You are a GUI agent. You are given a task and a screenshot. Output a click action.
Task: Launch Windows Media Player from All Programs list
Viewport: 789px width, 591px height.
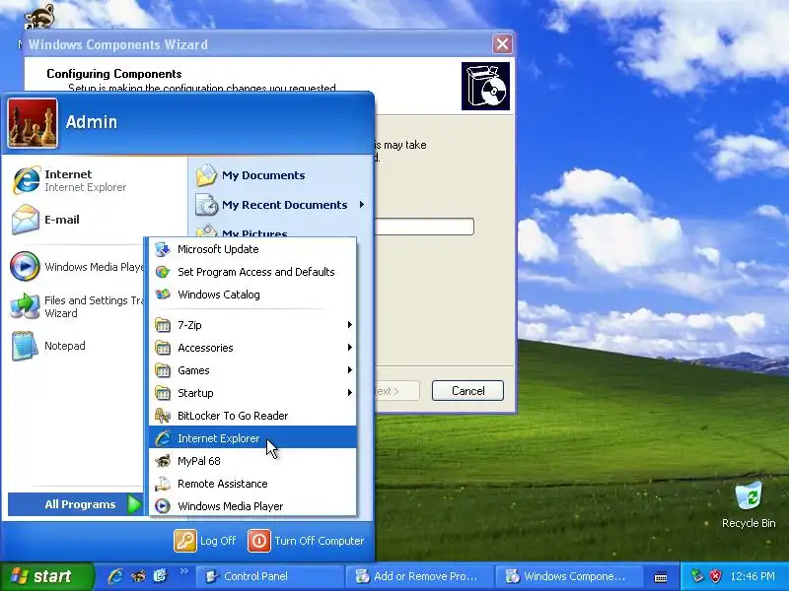252,506
